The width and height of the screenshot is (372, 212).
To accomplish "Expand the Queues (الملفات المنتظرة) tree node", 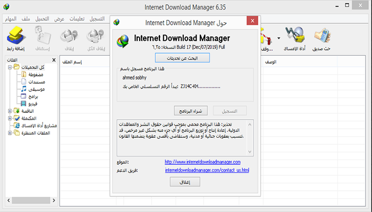I will pos(10,133).
